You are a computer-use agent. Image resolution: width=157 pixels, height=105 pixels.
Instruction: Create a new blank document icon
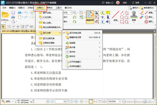coord(20,17)
